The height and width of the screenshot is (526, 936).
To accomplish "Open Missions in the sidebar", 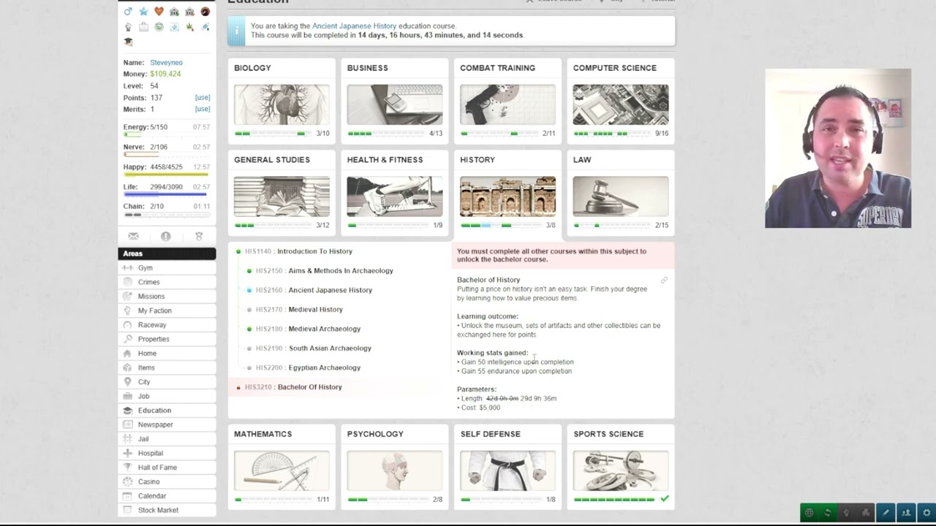I will coord(167,297).
